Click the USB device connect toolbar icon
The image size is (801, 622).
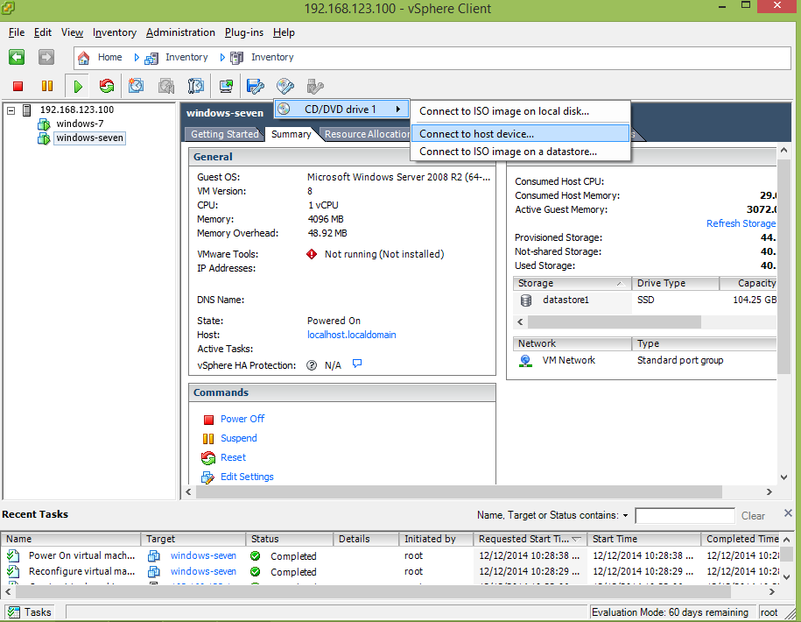click(x=315, y=86)
